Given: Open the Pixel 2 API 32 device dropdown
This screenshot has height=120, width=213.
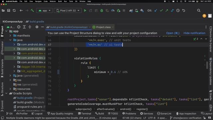Looking at the screenshot, I should point(68,10).
